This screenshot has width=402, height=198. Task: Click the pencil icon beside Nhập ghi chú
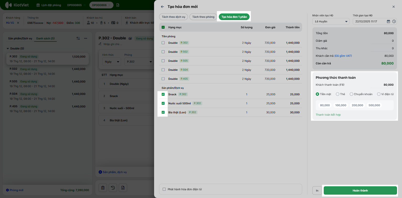tap(100, 44)
